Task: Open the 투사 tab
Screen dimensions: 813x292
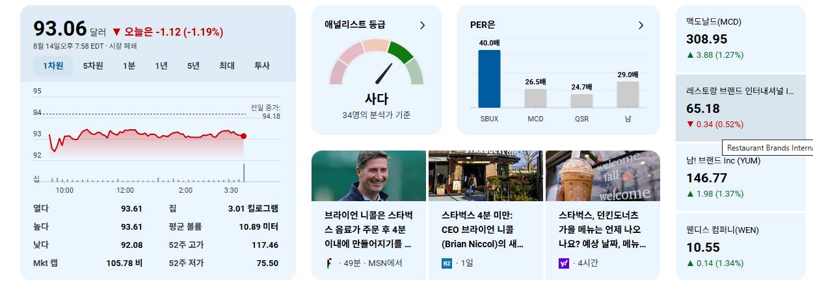Action: (261, 66)
